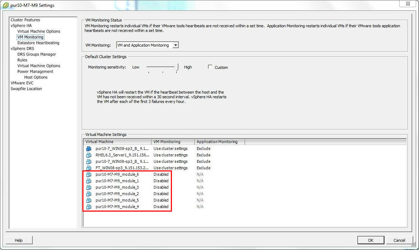Open the DRS Groups Manager page
This screenshot has width=419, height=250.
click(x=36, y=54)
